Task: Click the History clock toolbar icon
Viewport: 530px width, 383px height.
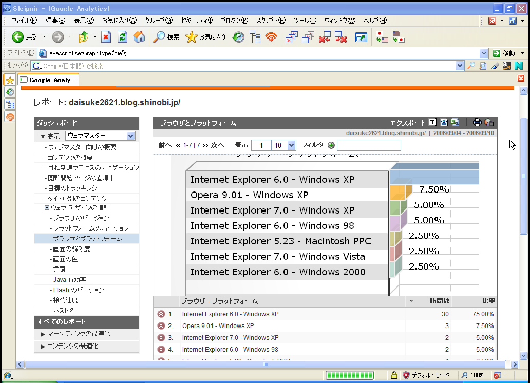Action: [238, 37]
